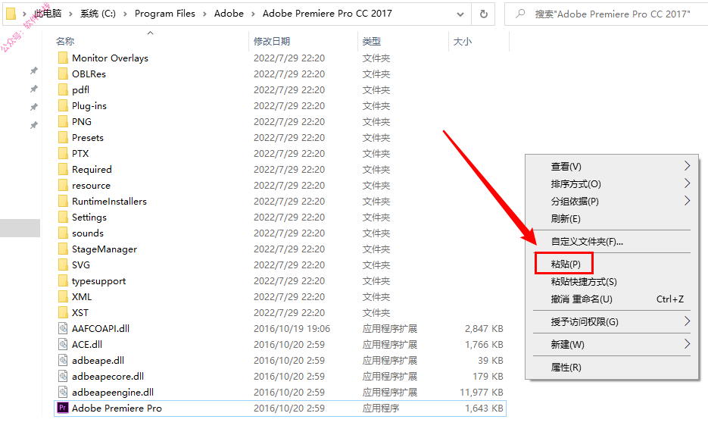Open 属性(R) from the context menu
This screenshot has height=432, width=708.
[566, 367]
